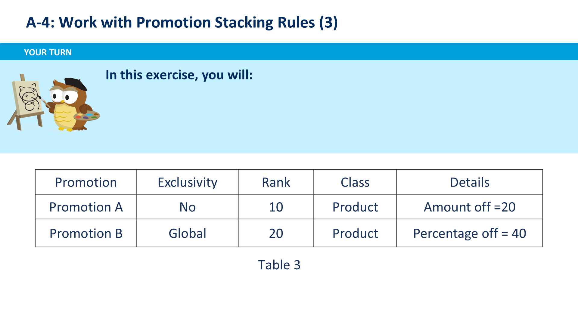Viewport: 578px width, 325px height.
Task: Click the Global exclusivity cell
Action: [x=188, y=233]
